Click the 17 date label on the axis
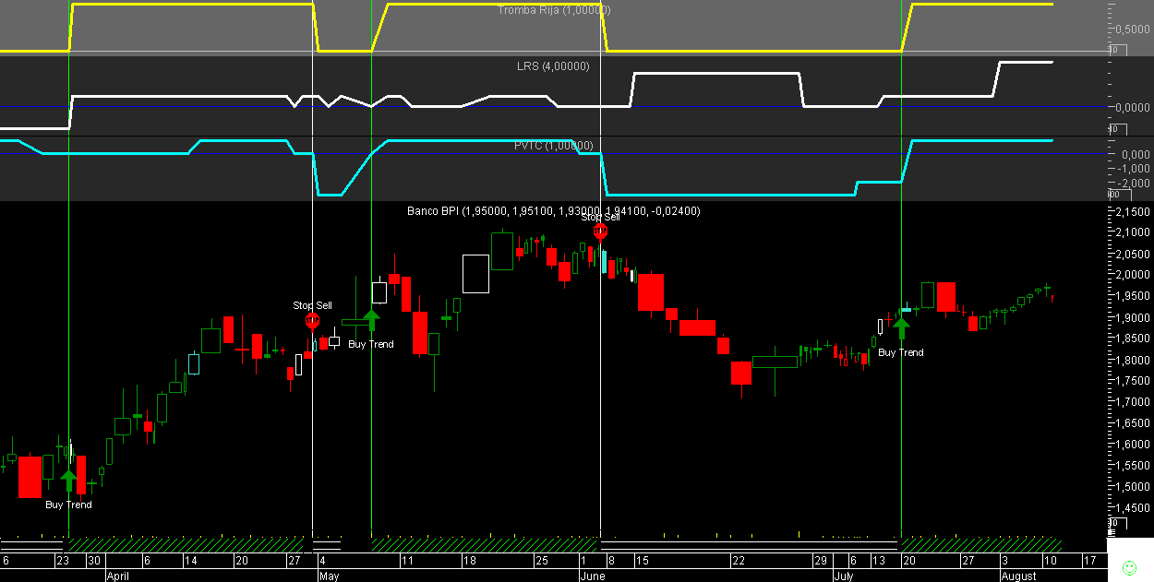1154x582 pixels. coord(1089,561)
